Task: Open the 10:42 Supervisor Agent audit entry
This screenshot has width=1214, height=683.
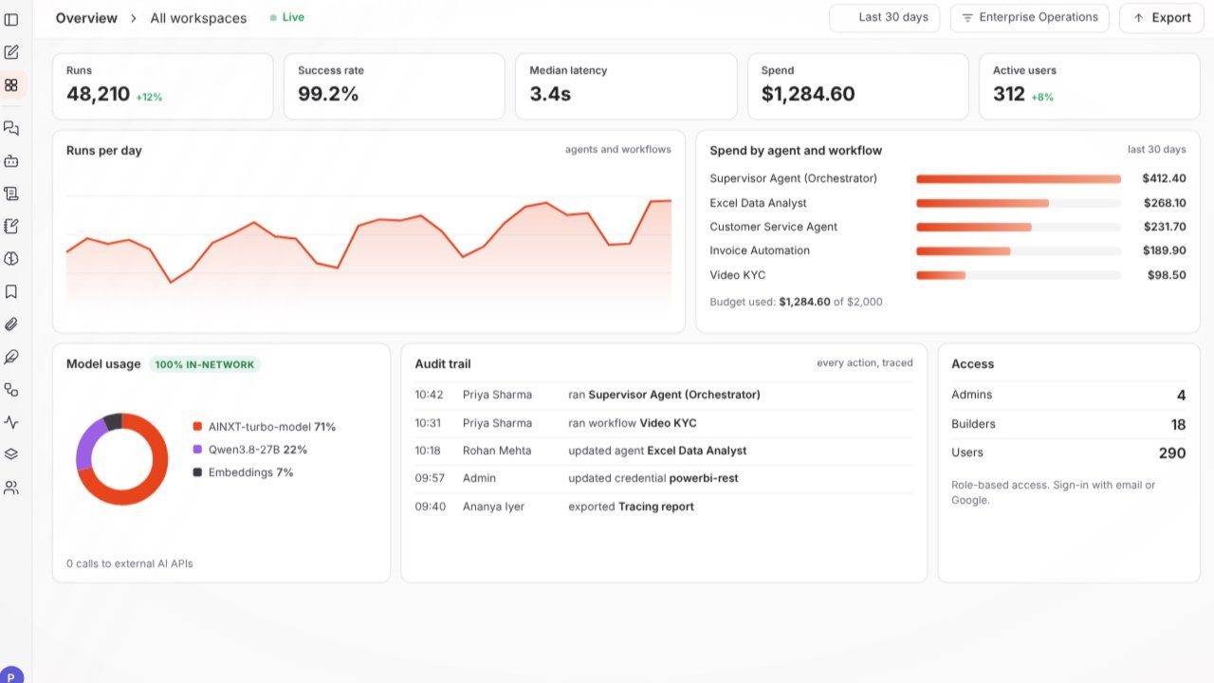Action: pos(664,395)
